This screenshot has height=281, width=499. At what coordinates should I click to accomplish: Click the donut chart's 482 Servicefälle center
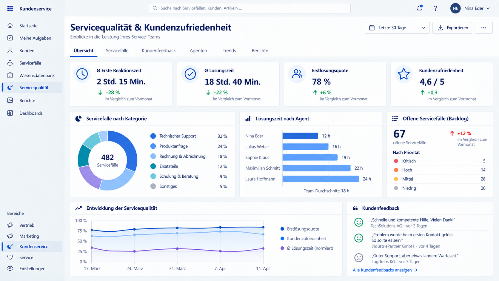[108, 160]
